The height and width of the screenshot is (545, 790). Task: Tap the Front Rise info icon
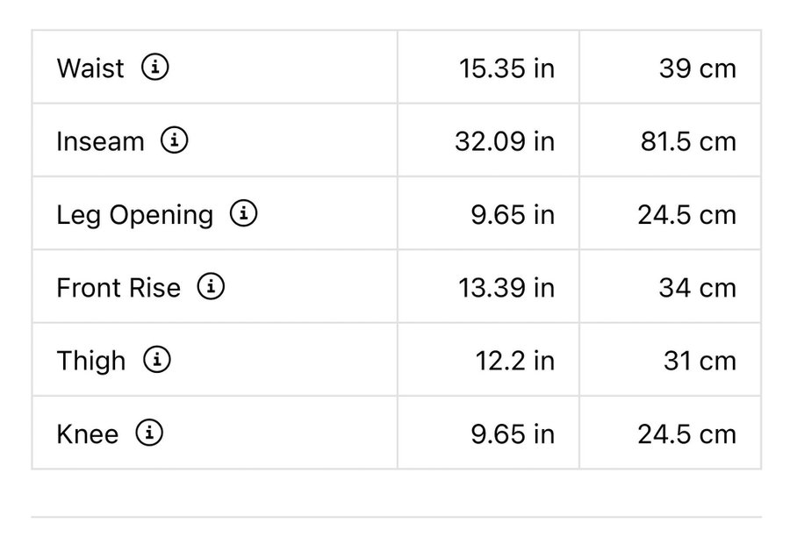[x=211, y=287]
